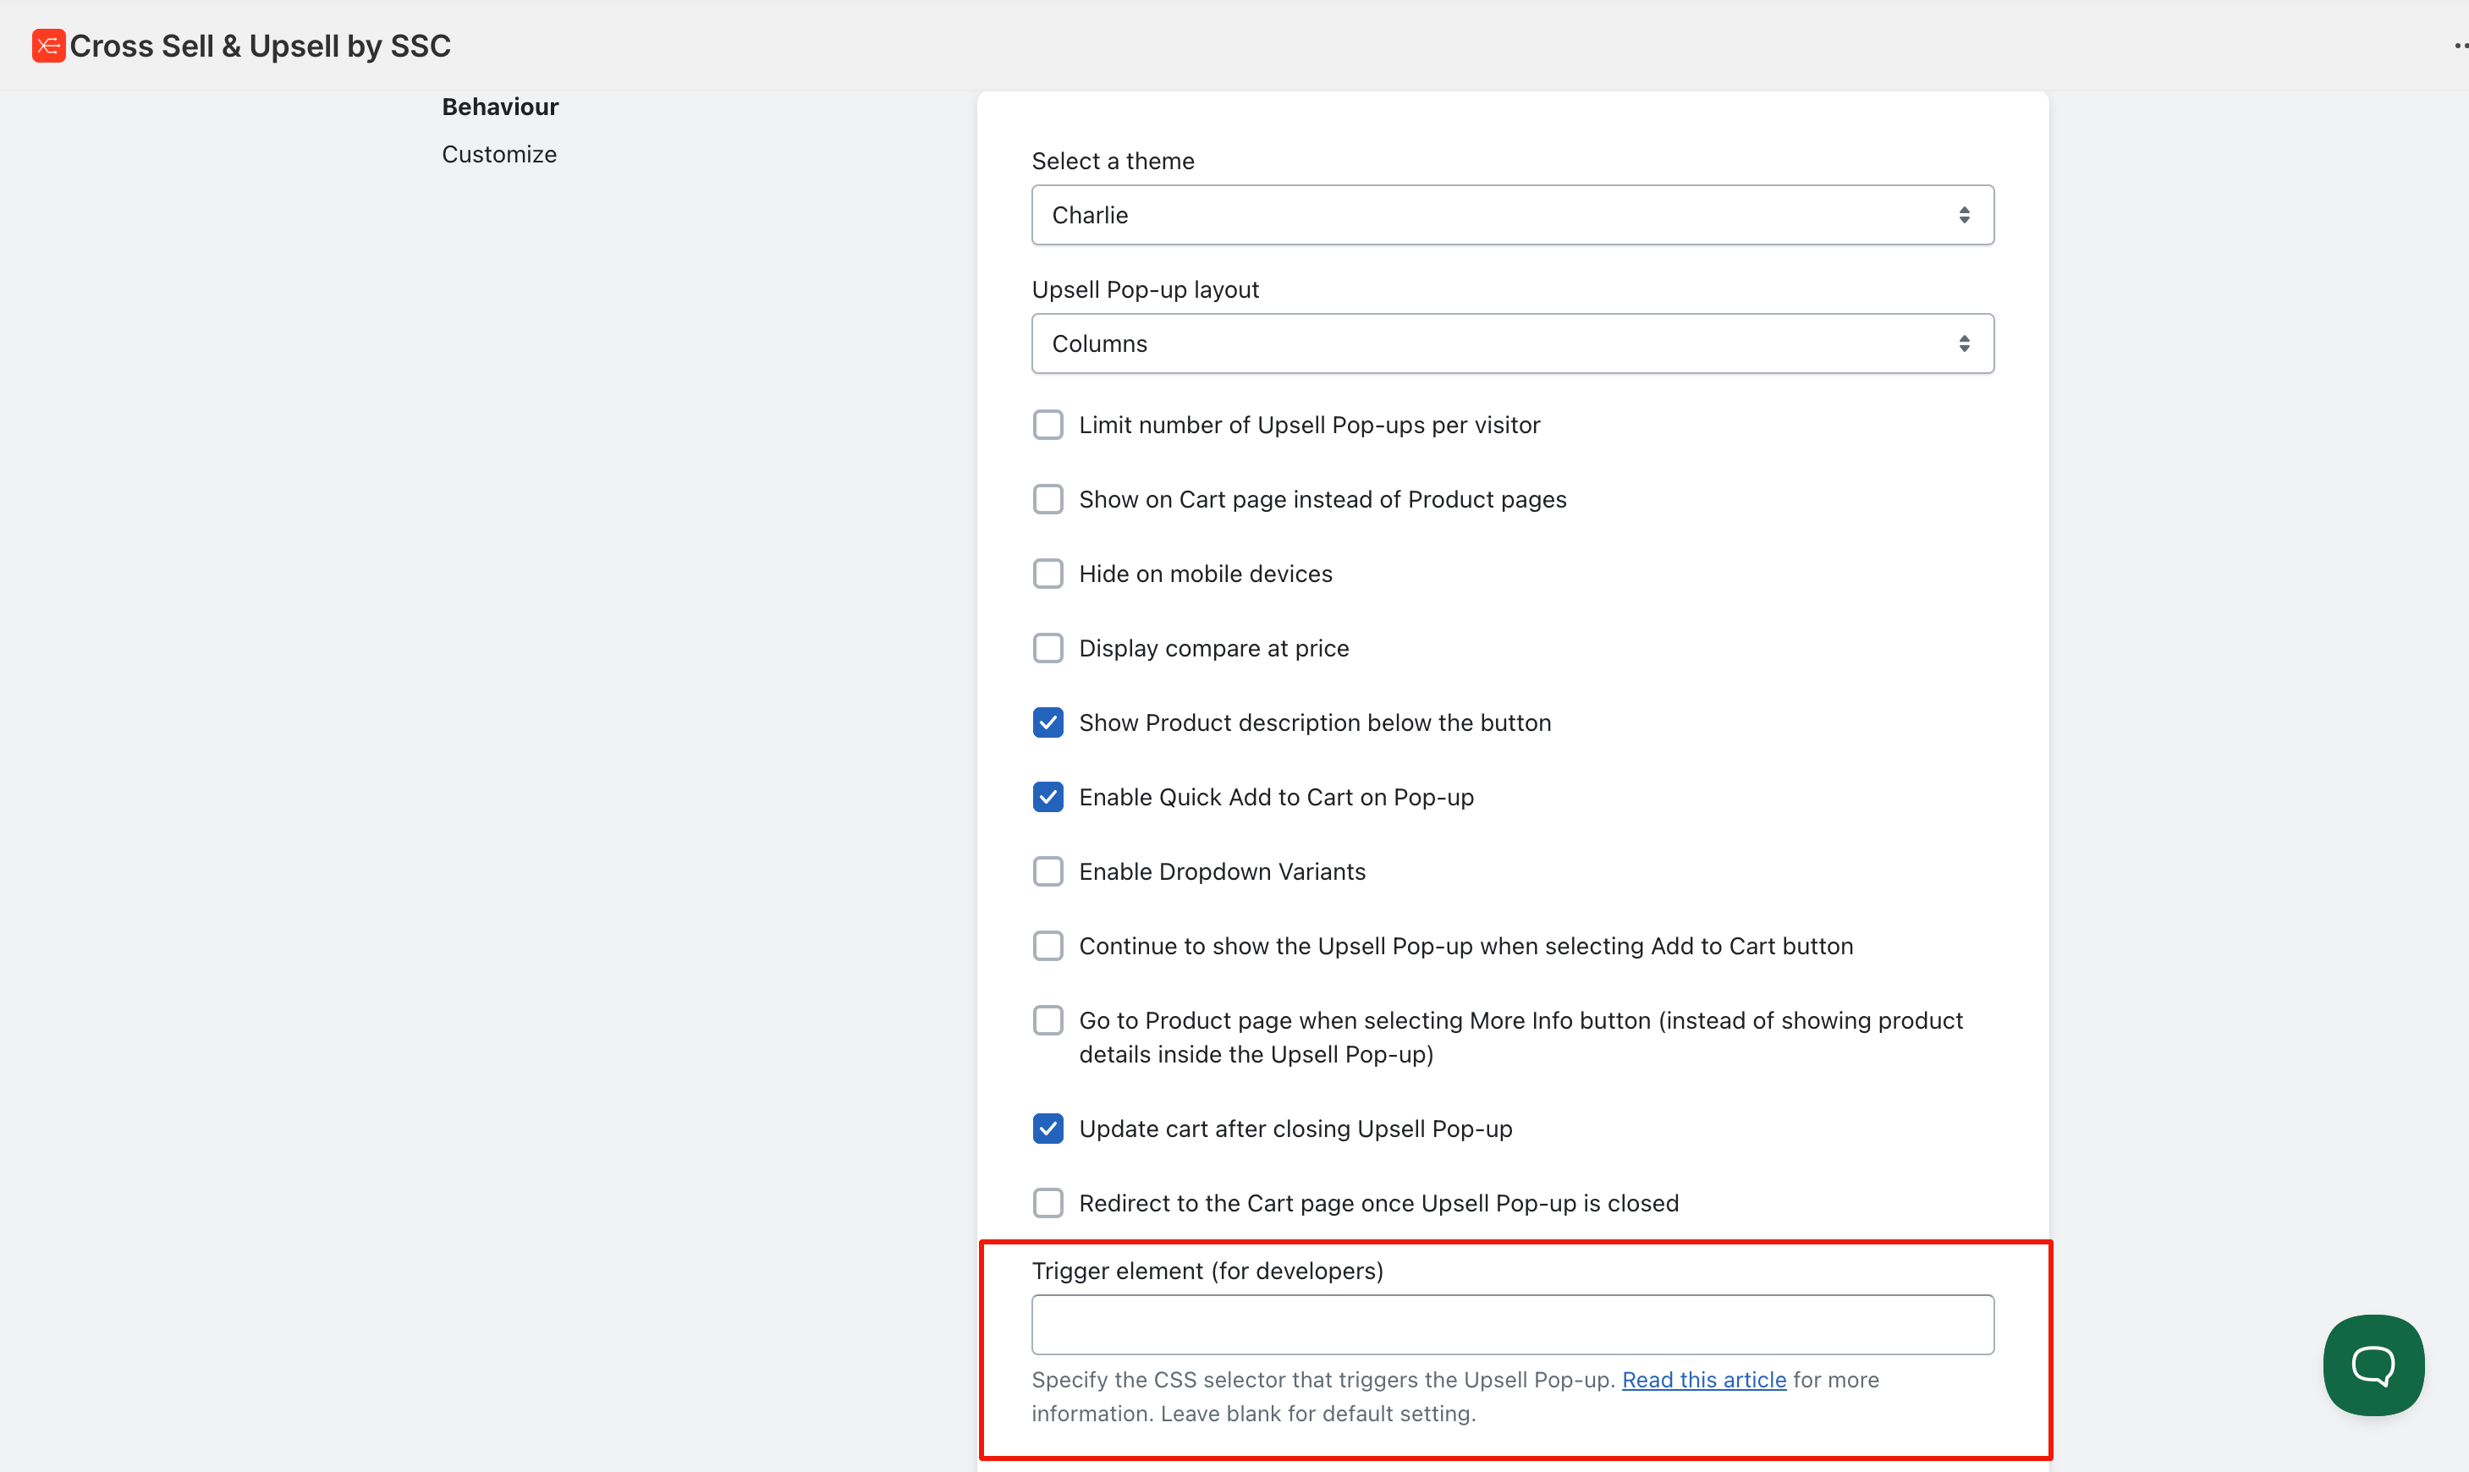Go to the Customize section
The width and height of the screenshot is (2469, 1472).
pyautogui.click(x=499, y=155)
